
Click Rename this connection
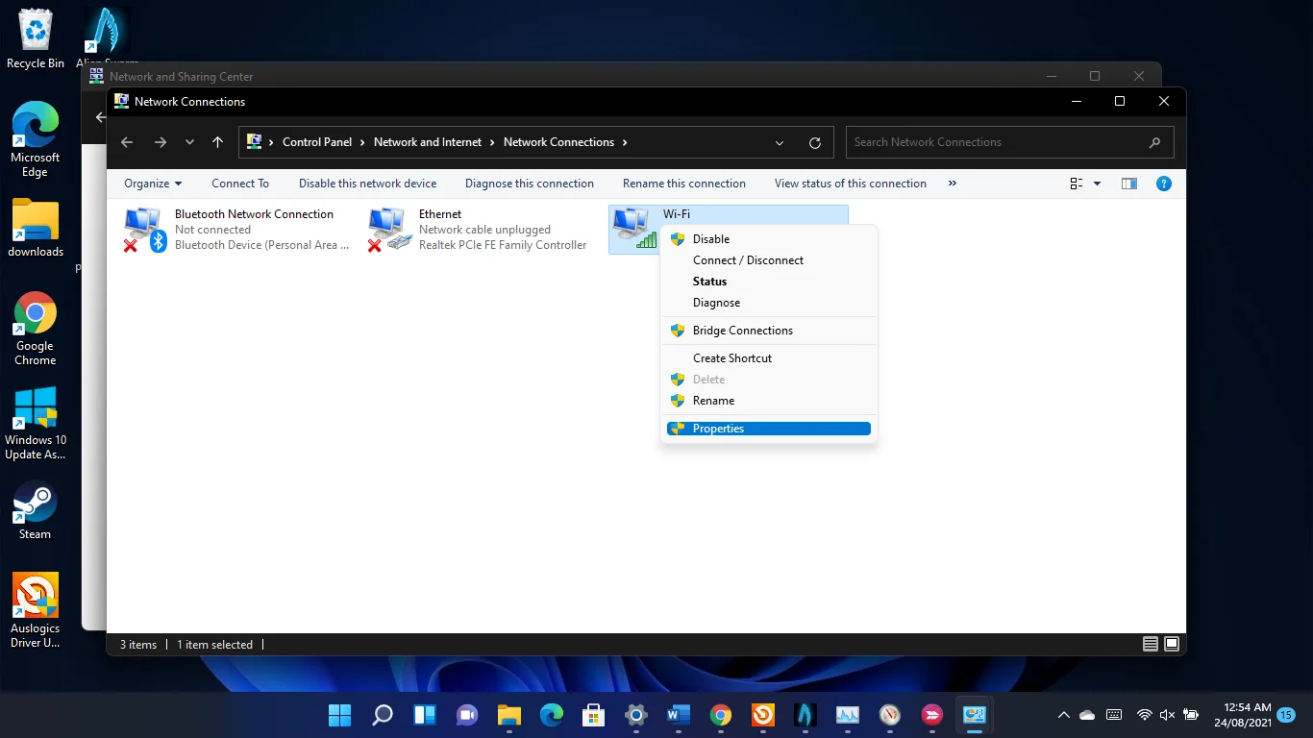click(684, 184)
